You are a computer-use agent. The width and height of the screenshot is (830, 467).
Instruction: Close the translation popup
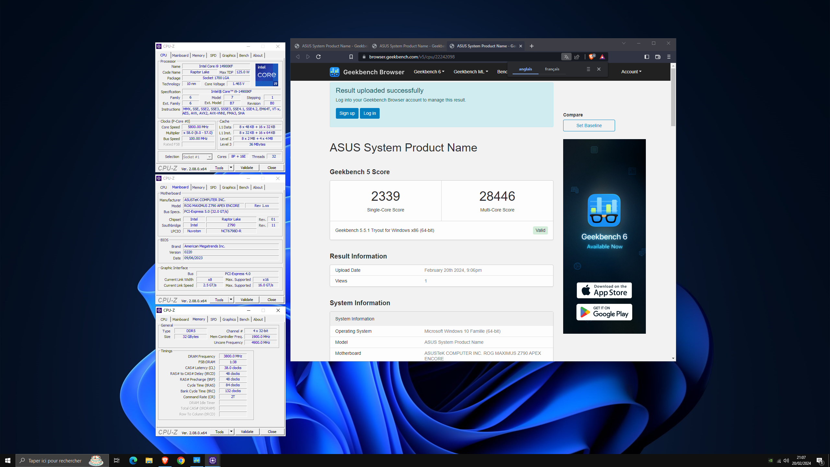[599, 69]
